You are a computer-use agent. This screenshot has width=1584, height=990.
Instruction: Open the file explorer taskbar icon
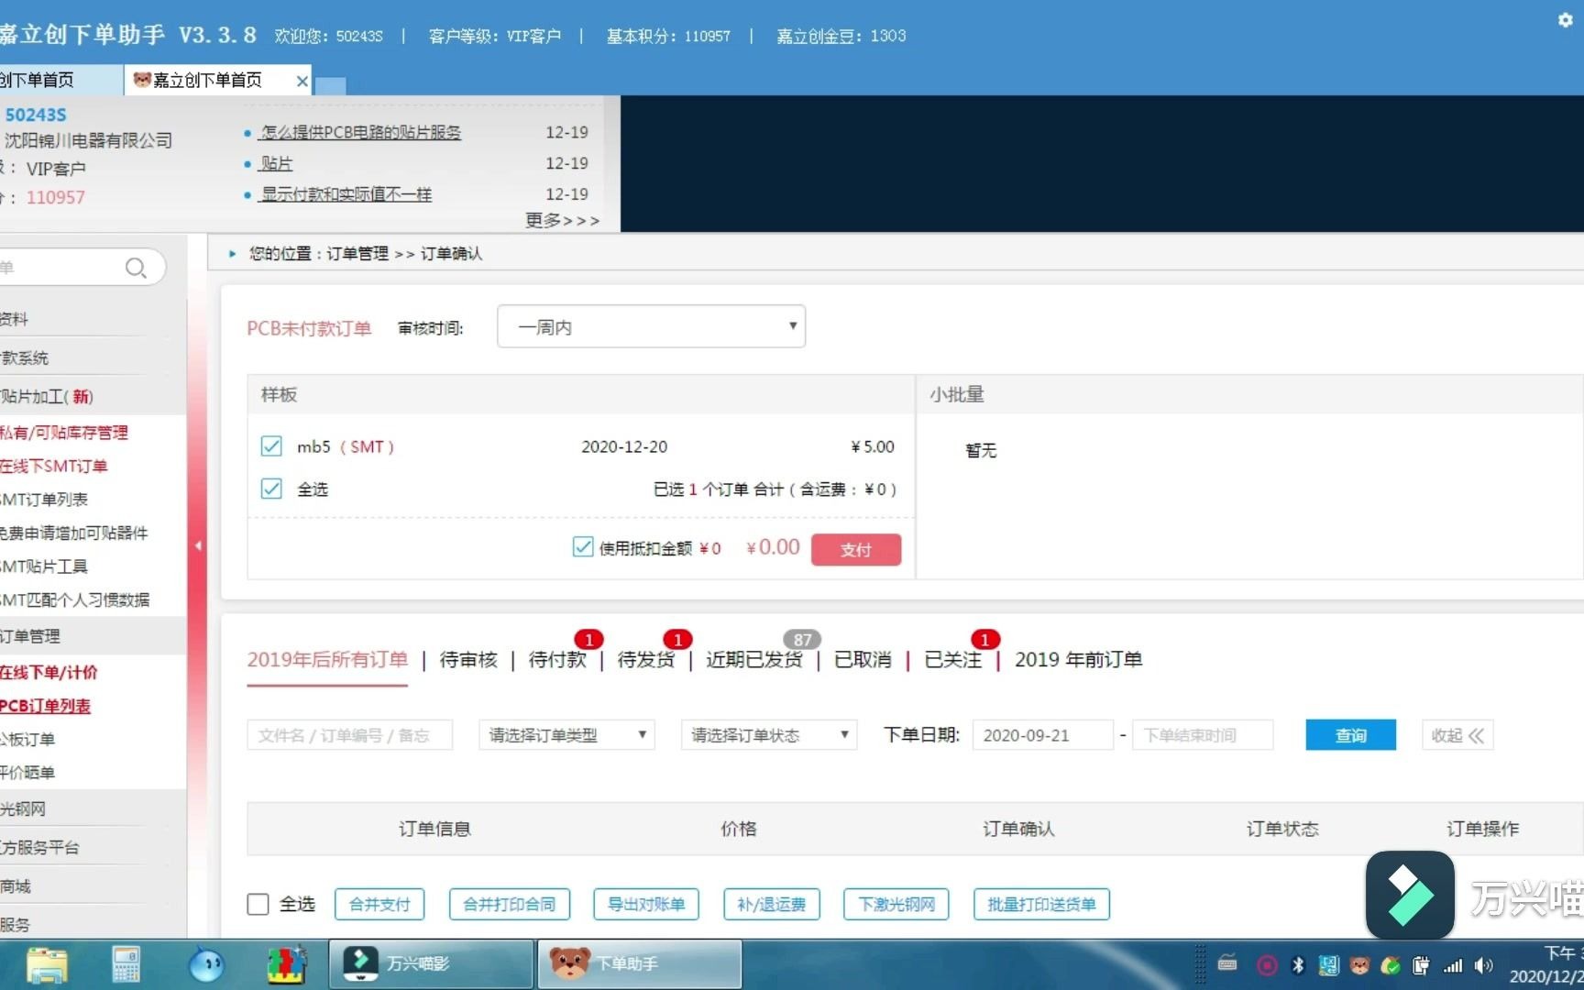pos(47,964)
